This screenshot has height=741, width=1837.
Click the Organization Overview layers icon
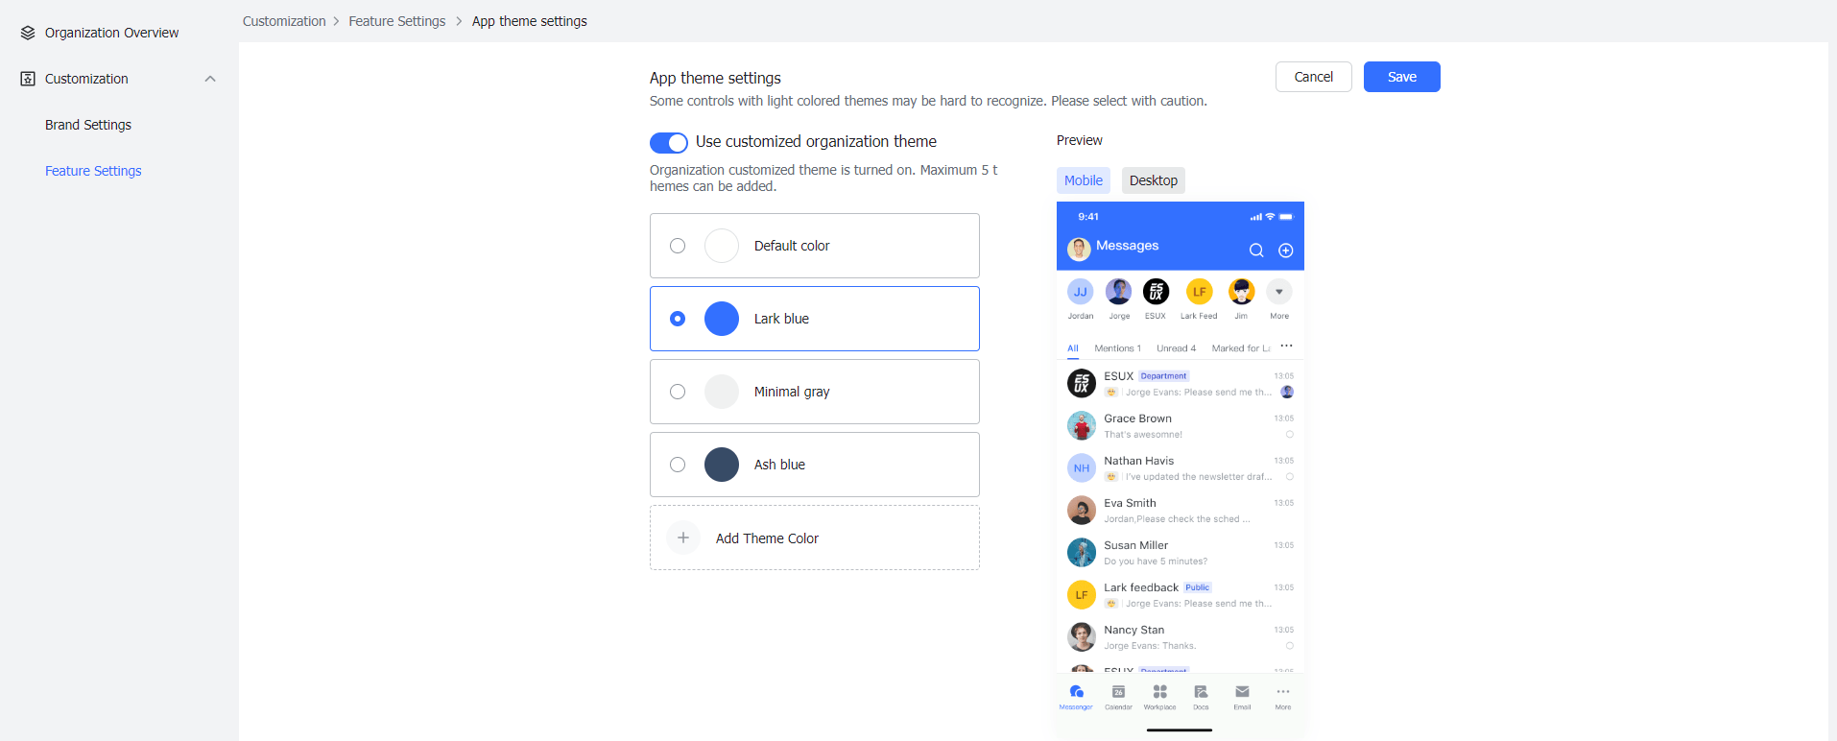(28, 33)
